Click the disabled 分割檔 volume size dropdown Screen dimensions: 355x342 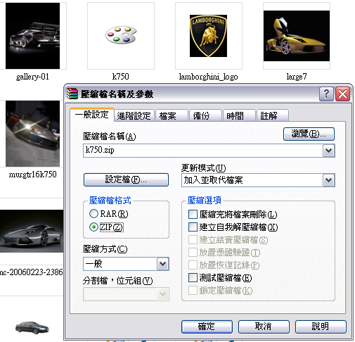126,294
